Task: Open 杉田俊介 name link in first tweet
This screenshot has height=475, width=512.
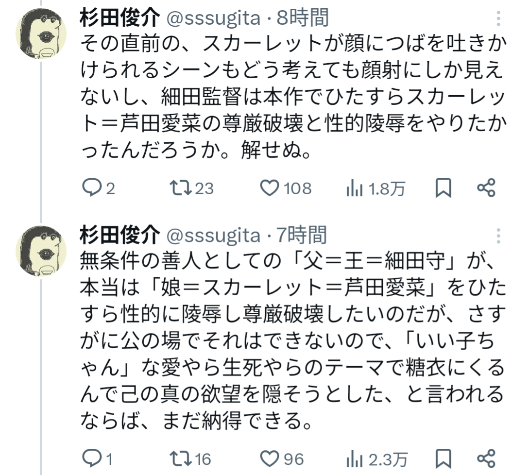Action: [119, 19]
